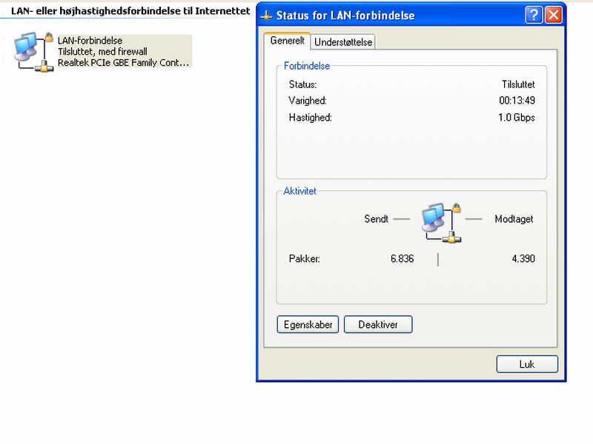593x444 pixels.
Task: Click the 'Modtaget' label
Action: click(x=514, y=219)
